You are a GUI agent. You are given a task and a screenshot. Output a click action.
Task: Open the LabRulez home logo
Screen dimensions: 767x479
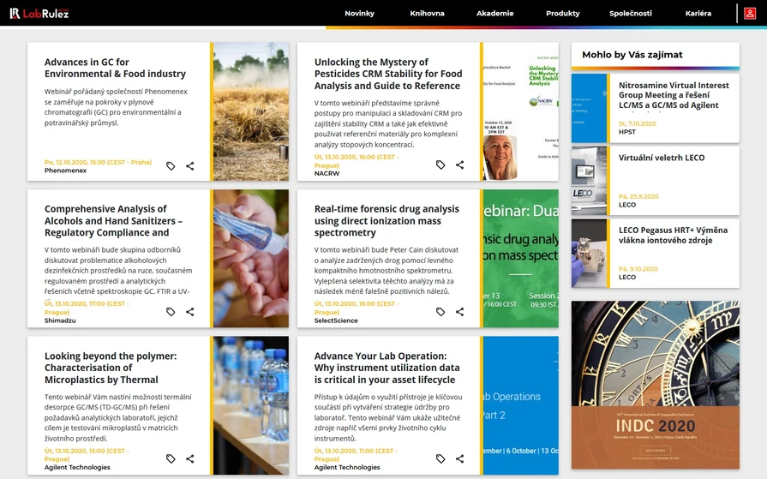[x=39, y=13]
